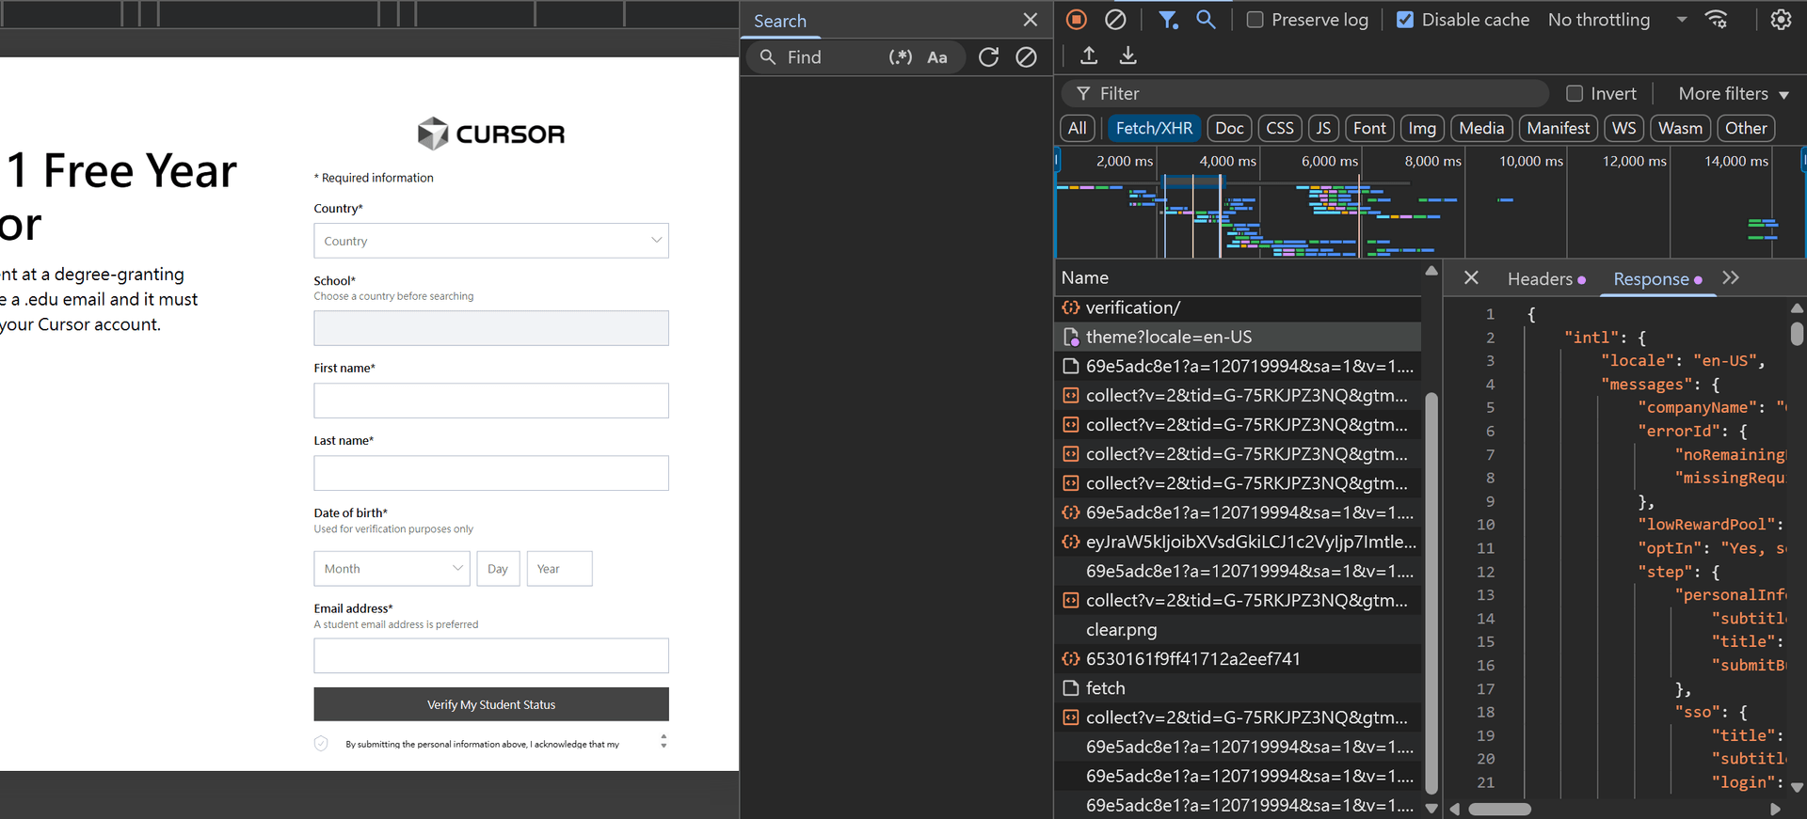Close the Search panel
Viewport: 1807px width, 819px height.
pos(1031,20)
